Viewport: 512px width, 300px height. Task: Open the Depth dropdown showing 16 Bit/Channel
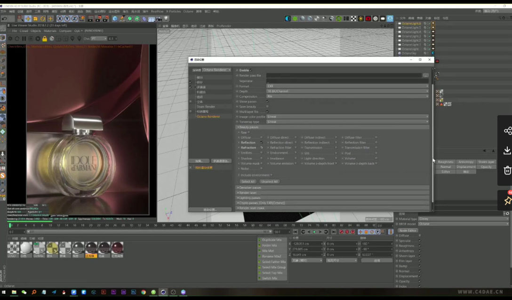(x=347, y=91)
